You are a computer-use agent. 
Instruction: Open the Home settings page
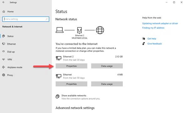10,12
